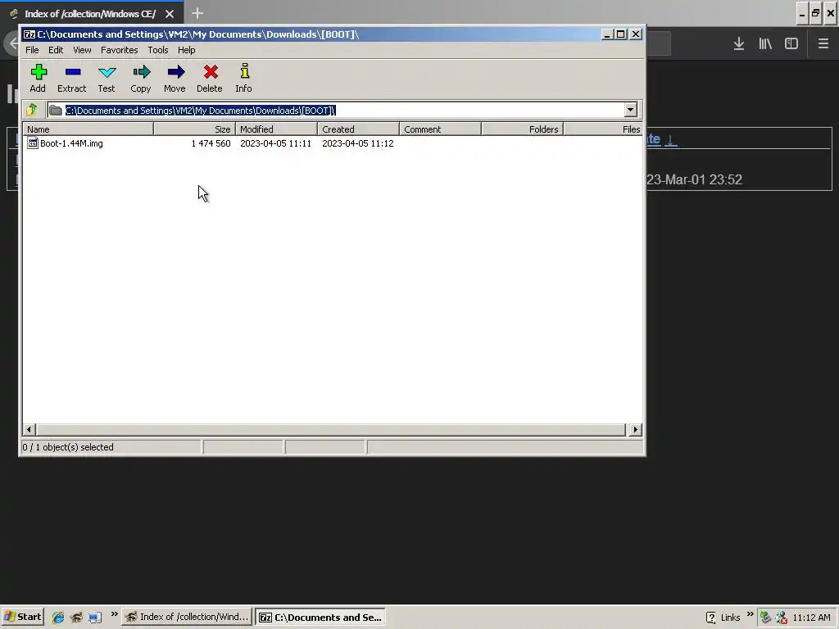
Task: Click the folder icon in address bar
Action: click(55, 111)
